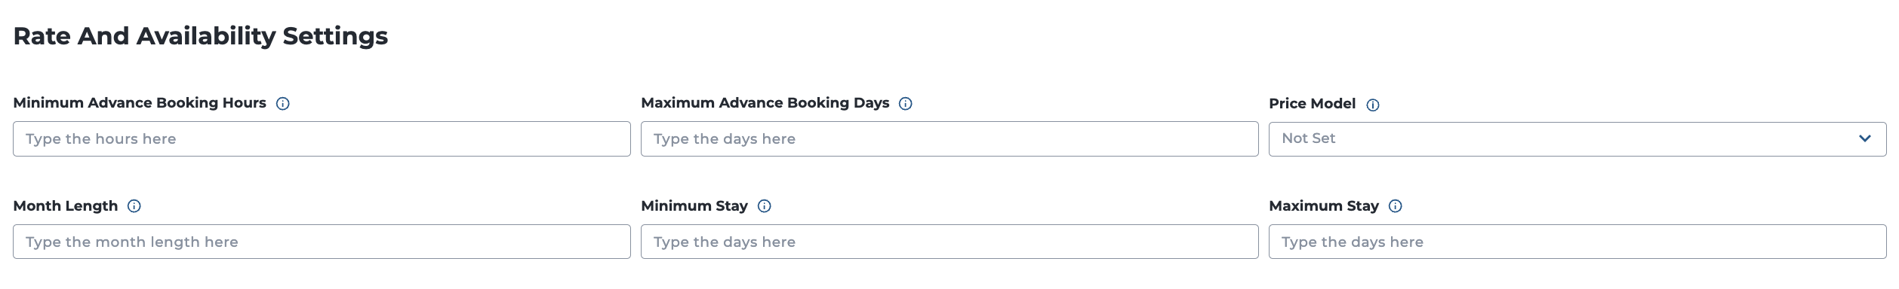Show info tooltip for Maximum Advance Booking Days
This screenshot has height=289, width=1899.
906,104
